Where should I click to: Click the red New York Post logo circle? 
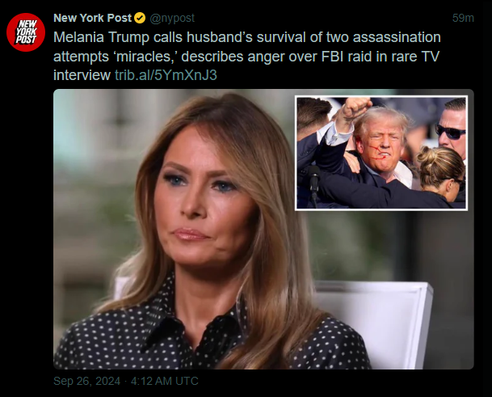click(x=26, y=32)
